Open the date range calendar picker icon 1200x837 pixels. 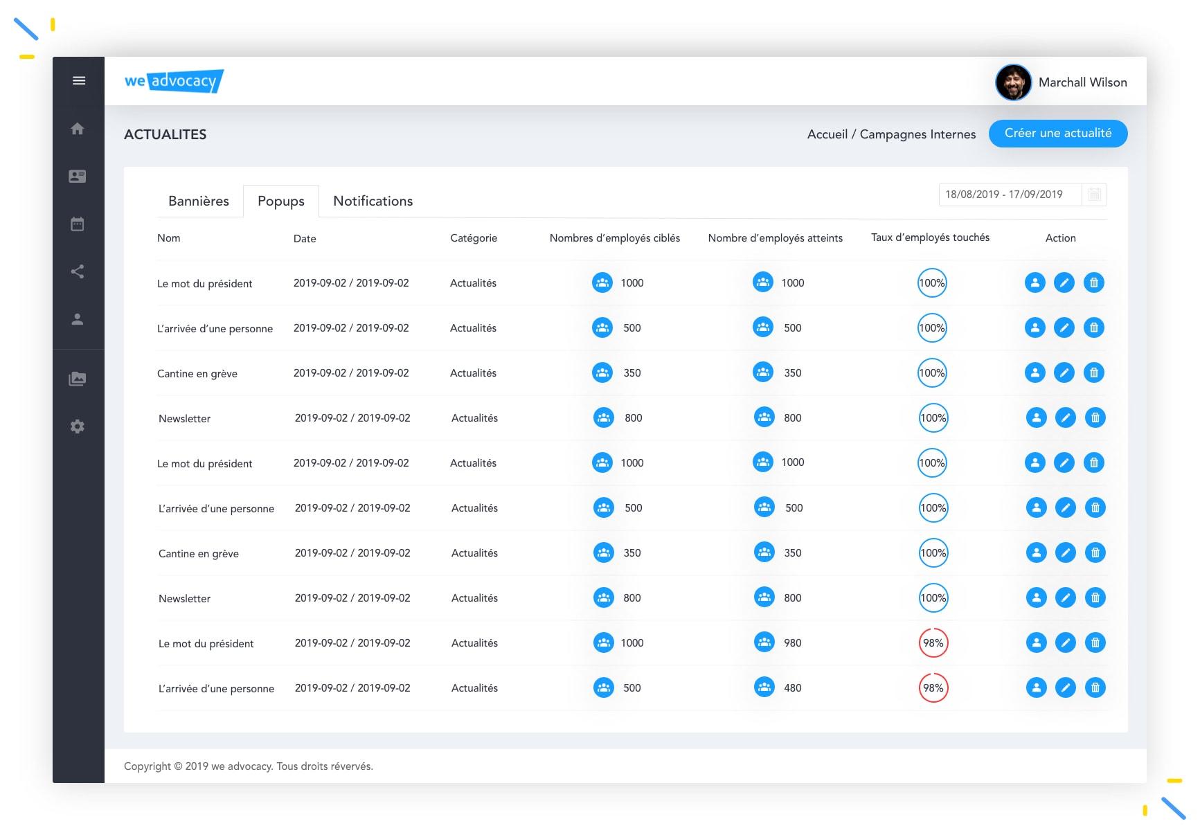[1095, 195]
